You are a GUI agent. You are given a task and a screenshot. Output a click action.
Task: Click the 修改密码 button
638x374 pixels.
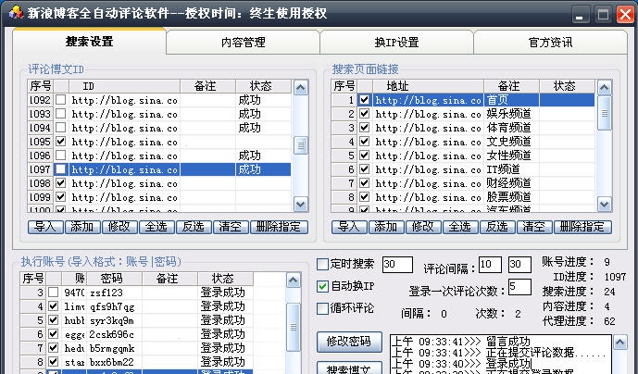349,342
